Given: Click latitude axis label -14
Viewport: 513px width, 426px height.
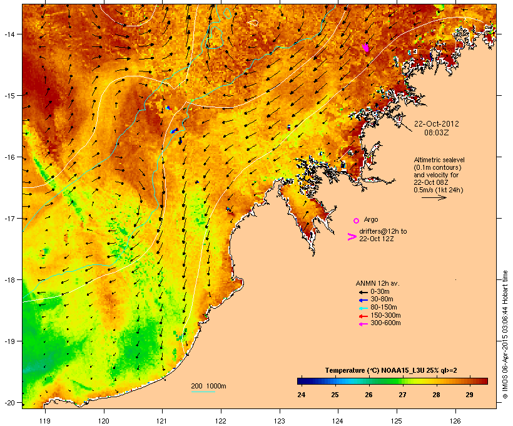Looking at the screenshot, I should (9, 34).
